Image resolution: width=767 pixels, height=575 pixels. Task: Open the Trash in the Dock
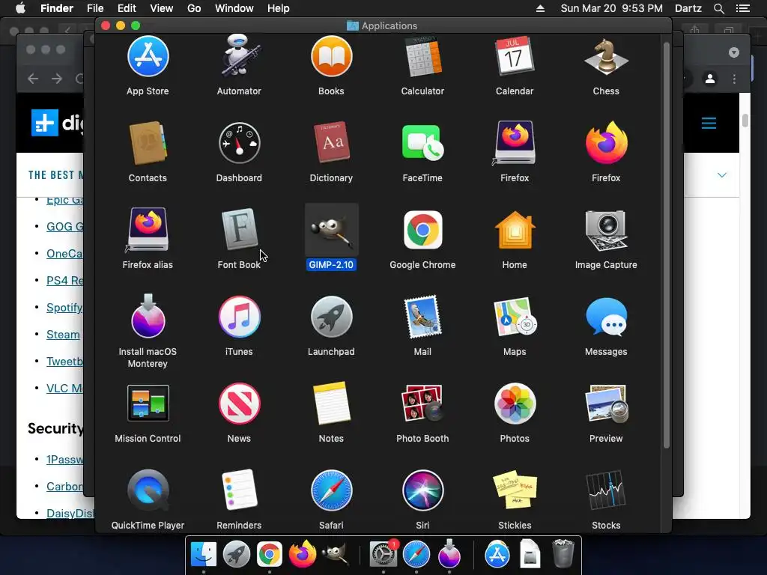563,553
